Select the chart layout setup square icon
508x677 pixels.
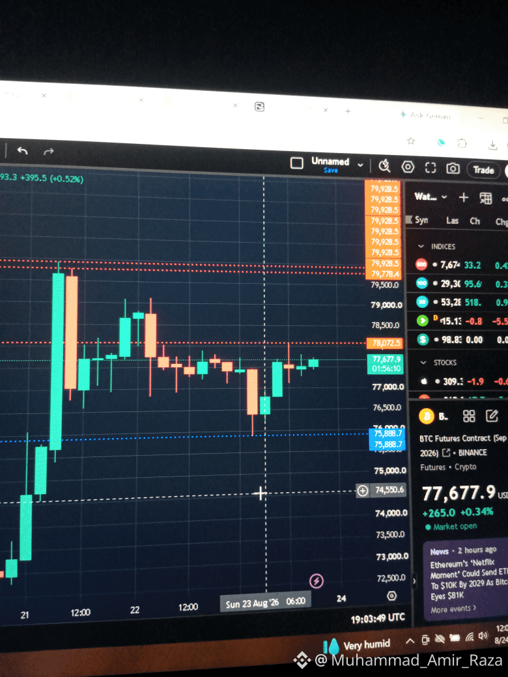[297, 163]
